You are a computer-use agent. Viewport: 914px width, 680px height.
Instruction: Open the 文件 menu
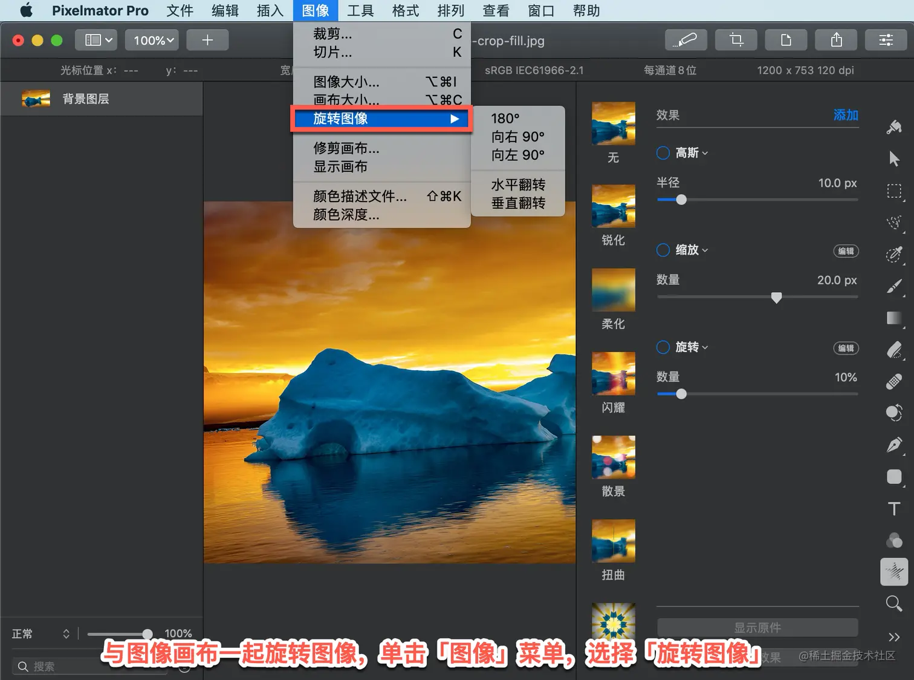180,11
